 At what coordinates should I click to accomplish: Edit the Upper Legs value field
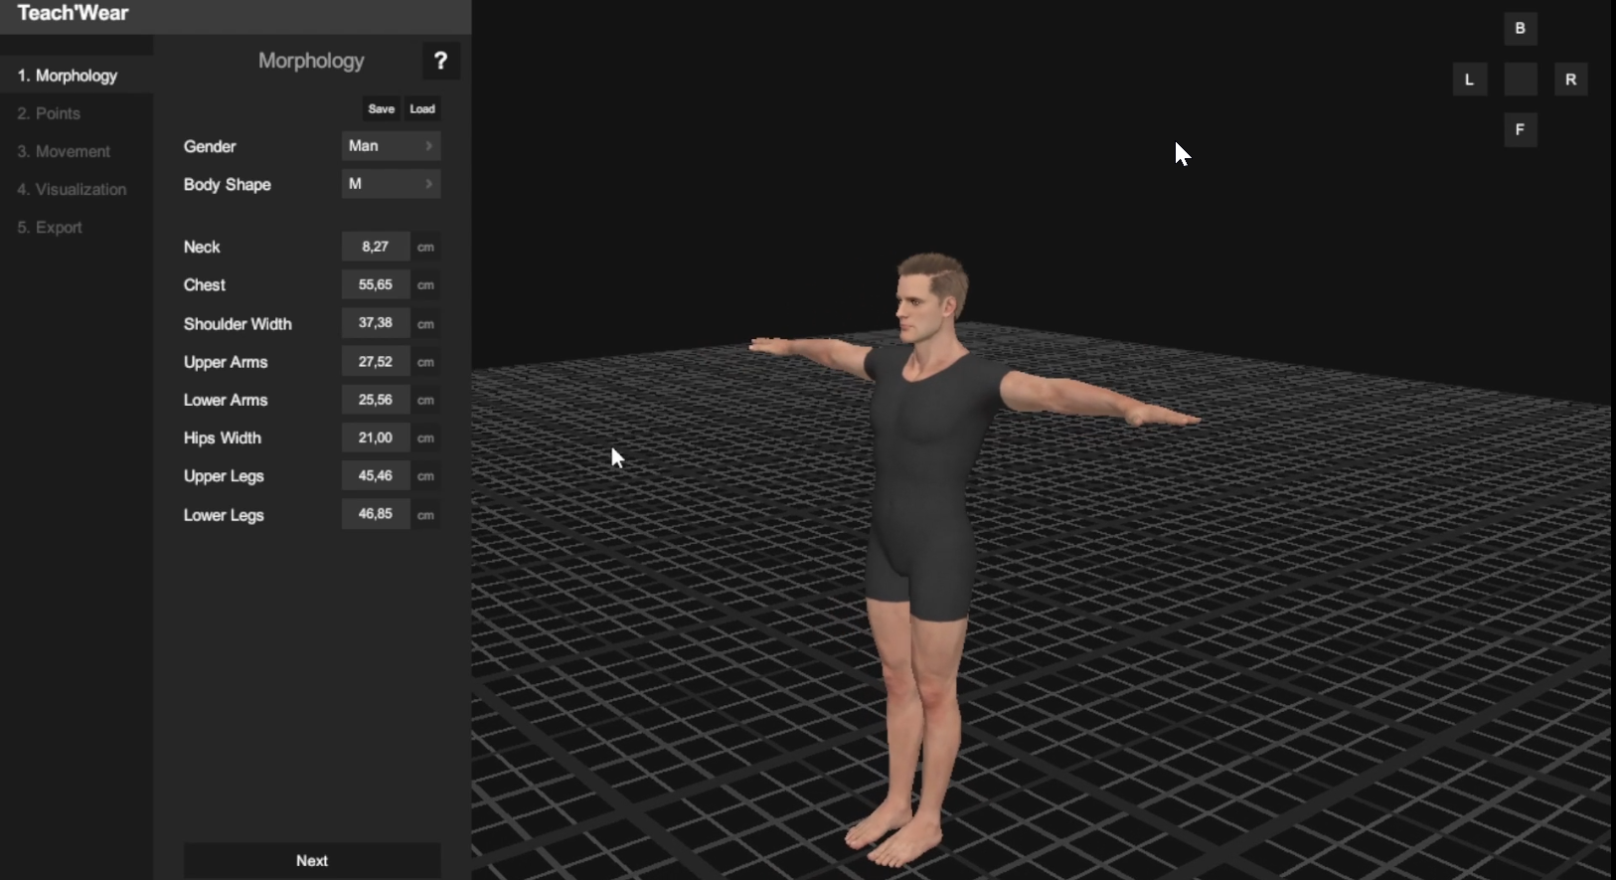(x=376, y=476)
